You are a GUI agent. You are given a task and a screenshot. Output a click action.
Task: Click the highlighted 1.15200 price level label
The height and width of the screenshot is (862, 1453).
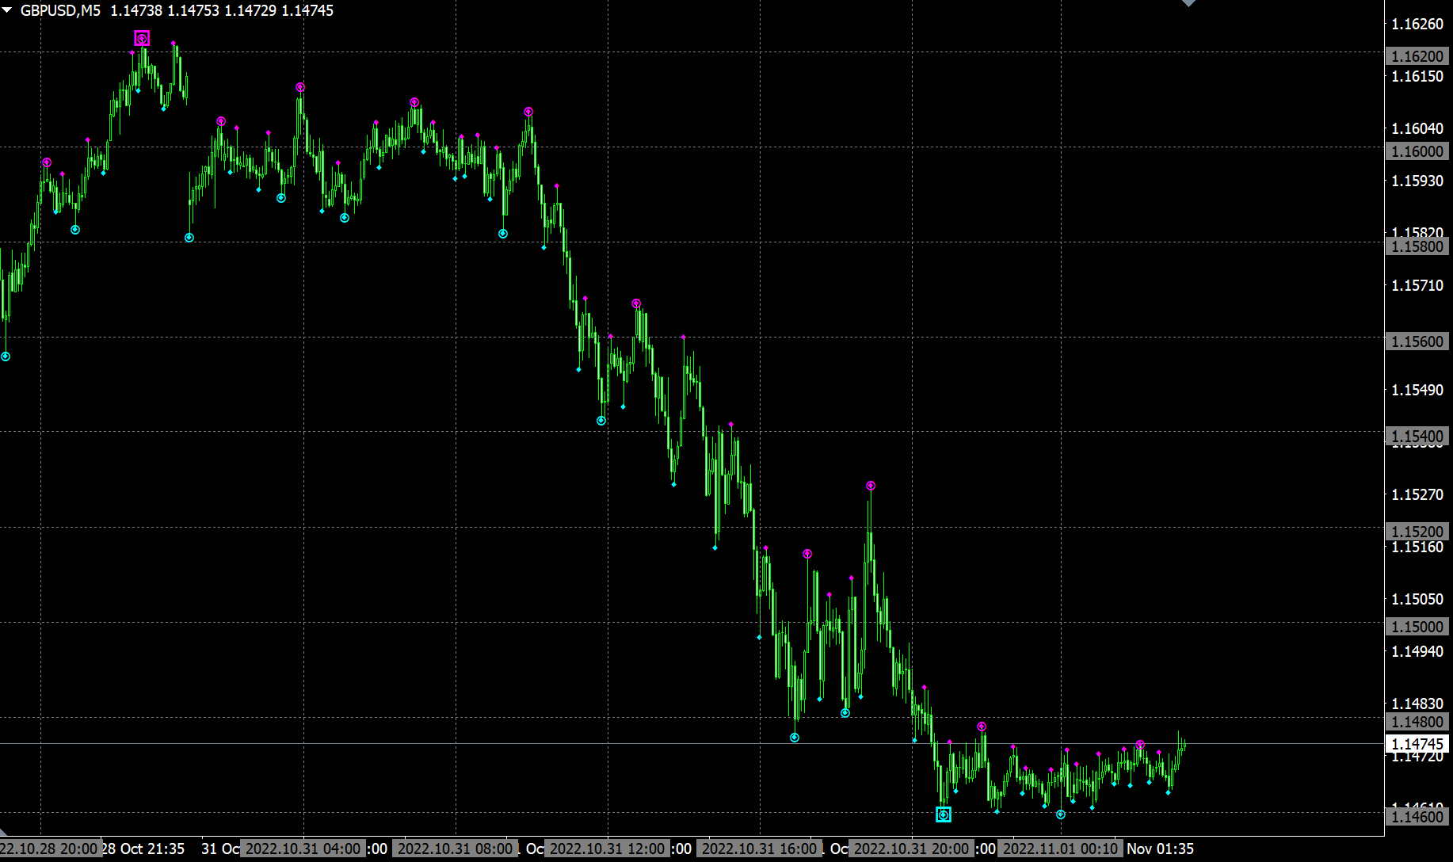[1417, 532]
